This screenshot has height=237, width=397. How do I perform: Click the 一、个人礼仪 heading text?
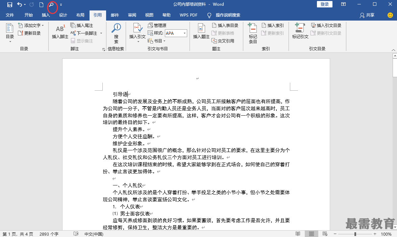click(127, 185)
